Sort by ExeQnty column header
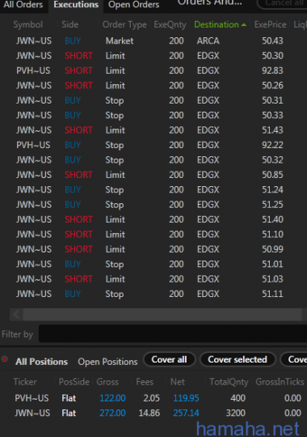 (170, 25)
